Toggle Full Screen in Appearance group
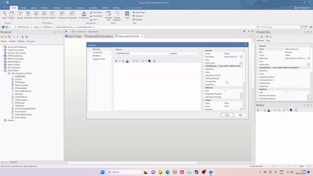Screen dimensions: 313x176 pyautogui.click(x=96, y=12)
